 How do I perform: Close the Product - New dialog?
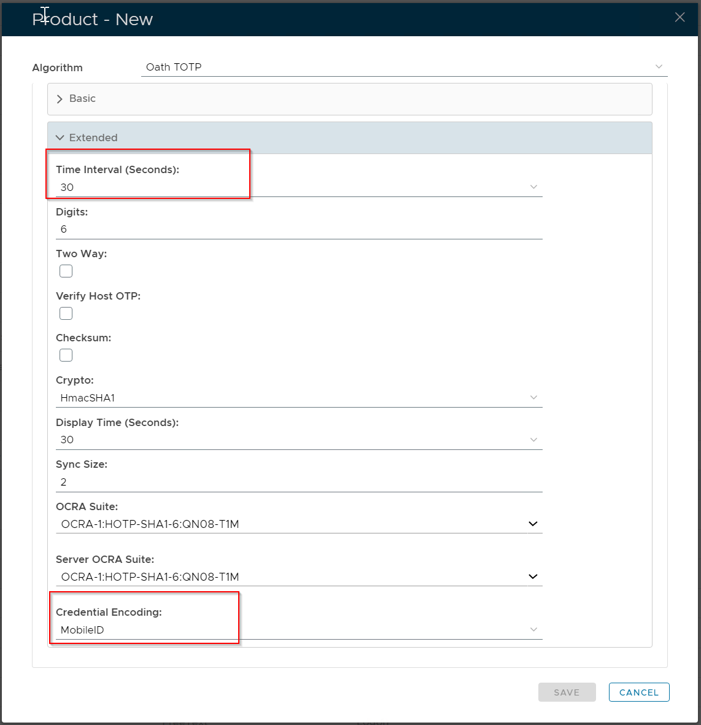point(680,17)
